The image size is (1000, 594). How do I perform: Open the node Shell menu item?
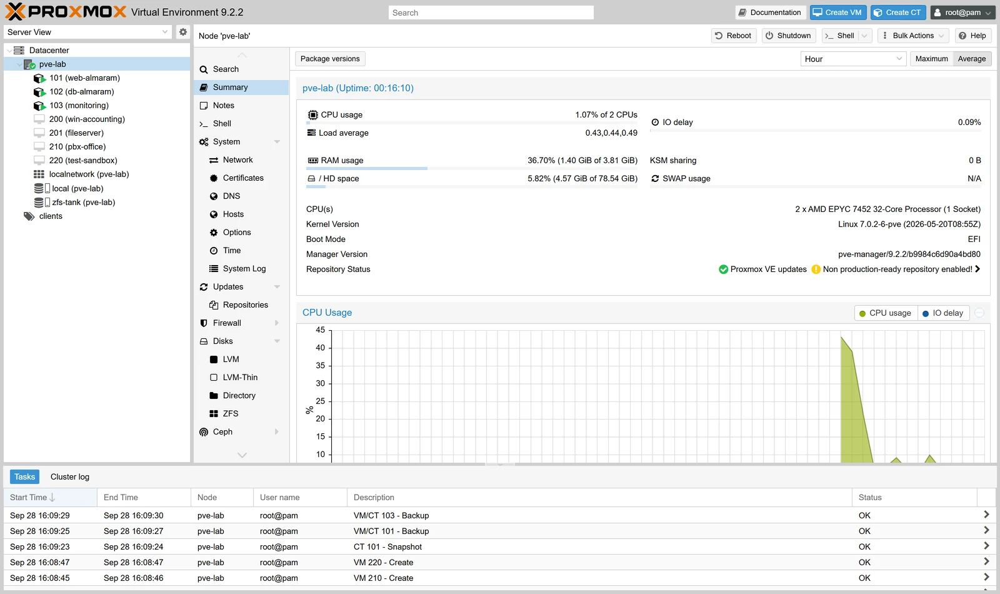click(x=241, y=124)
